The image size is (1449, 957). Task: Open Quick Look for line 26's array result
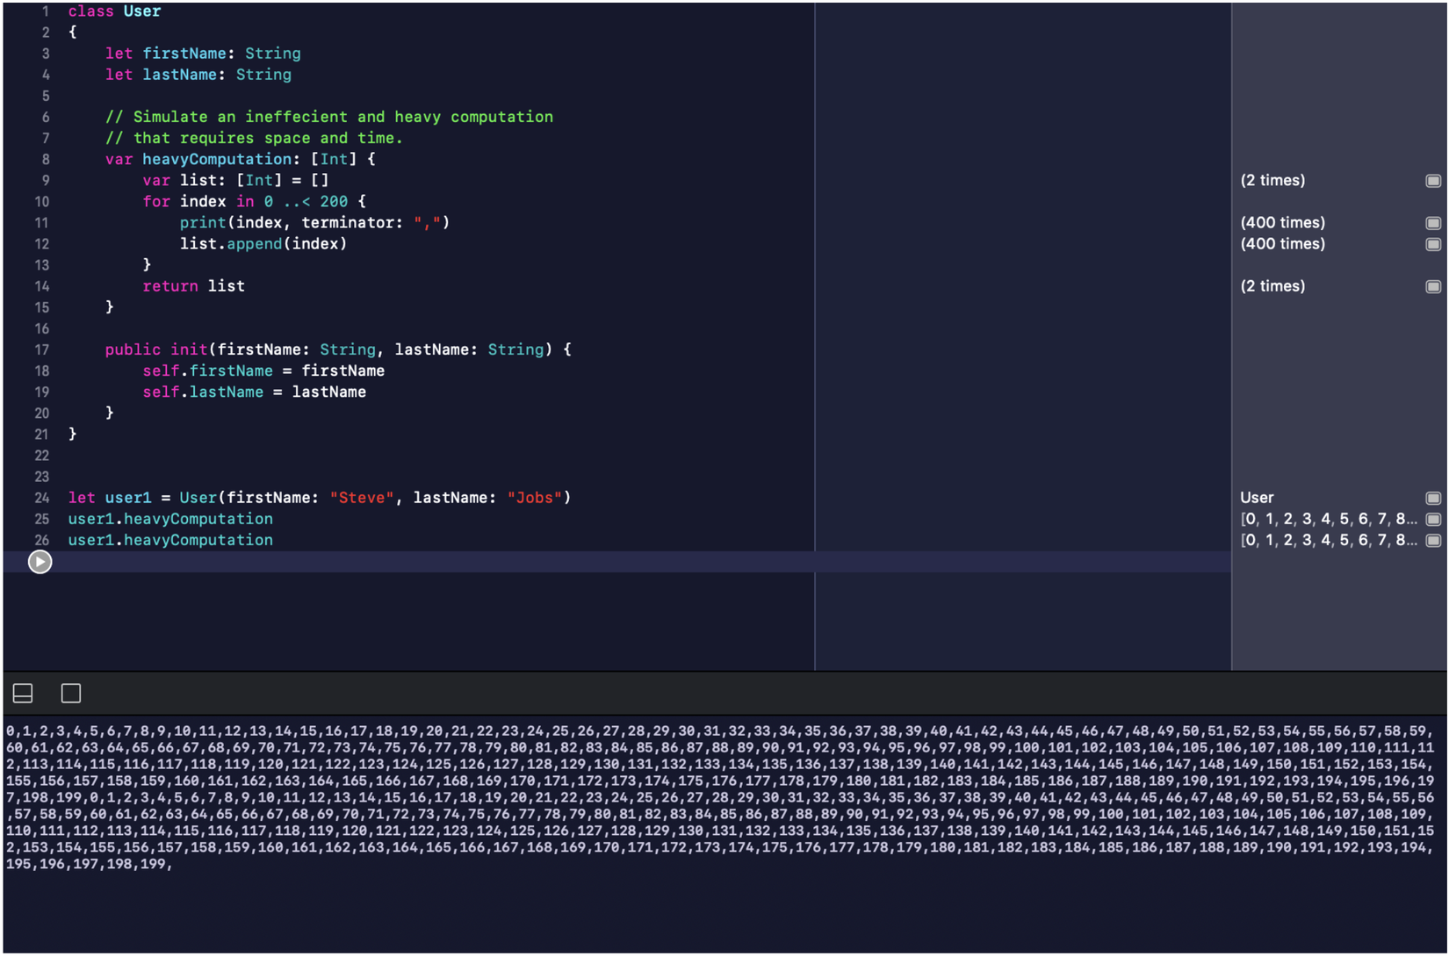point(1433,540)
